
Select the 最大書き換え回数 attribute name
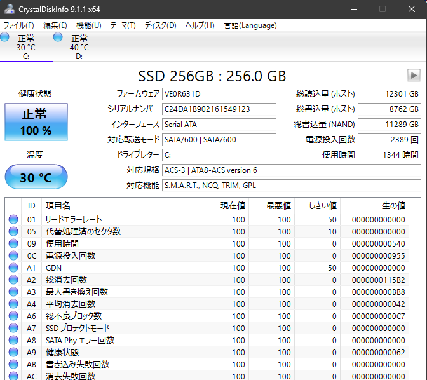[x=77, y=292]
